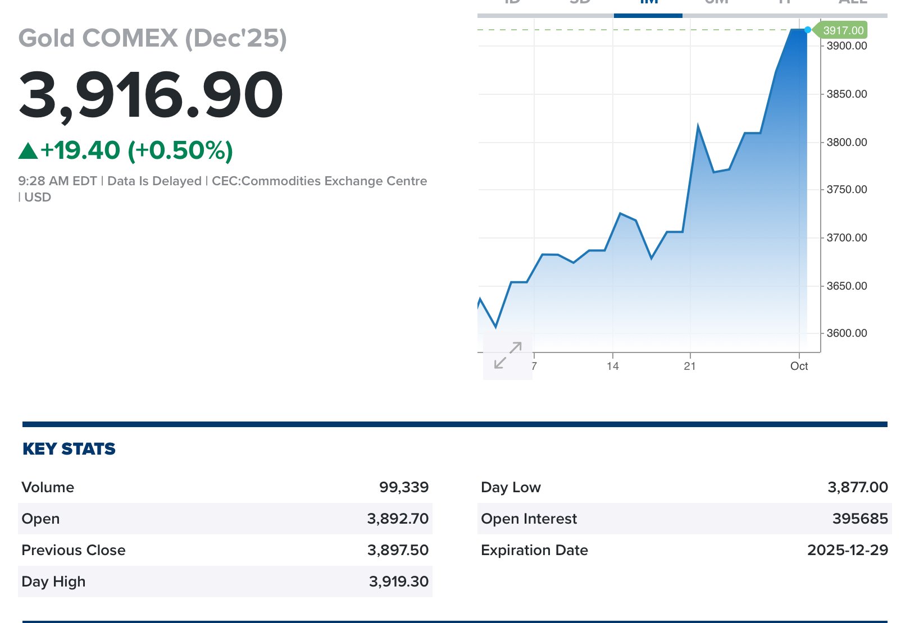910x623 pixels.
Task: Click the 3750.00 y-axis label
Action: coord(847,190)
